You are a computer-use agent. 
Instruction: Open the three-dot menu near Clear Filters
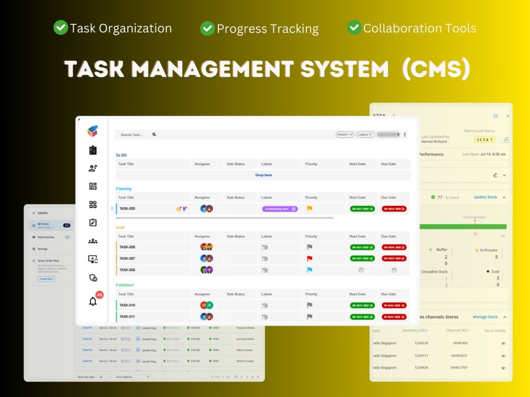coord(404,134)
